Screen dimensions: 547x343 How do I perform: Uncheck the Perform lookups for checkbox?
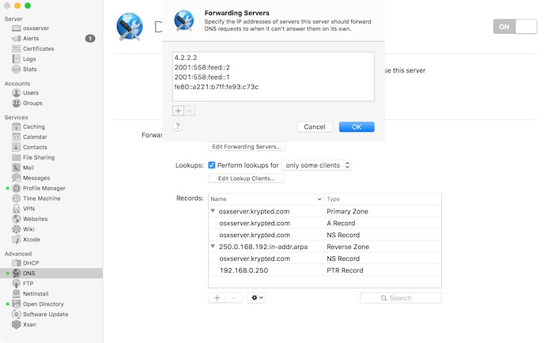pyautogui.click(x=212, y=165)
